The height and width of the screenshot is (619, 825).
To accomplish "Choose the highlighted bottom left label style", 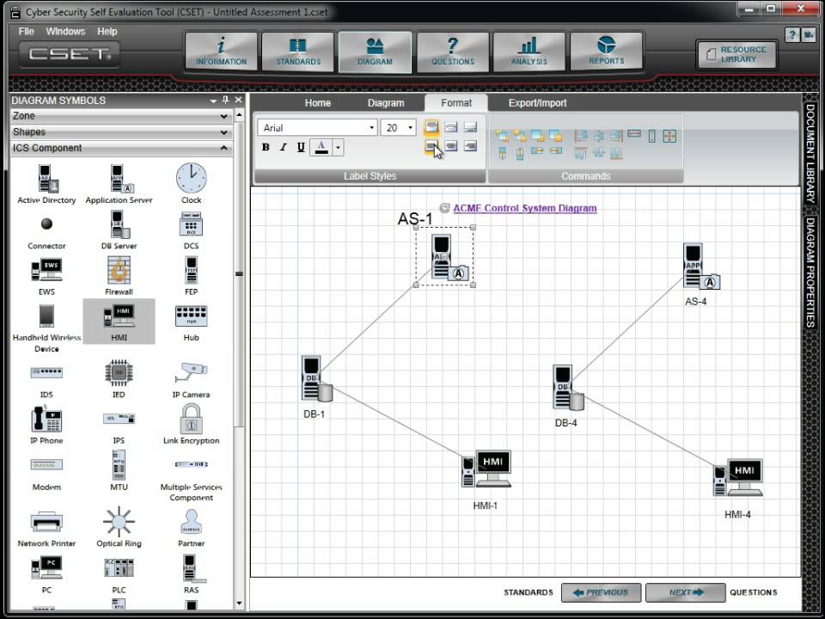I will 431,146.
